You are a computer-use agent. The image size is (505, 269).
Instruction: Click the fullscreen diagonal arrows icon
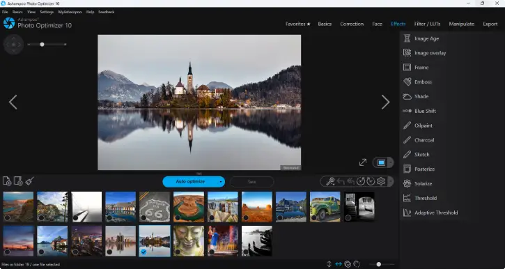363,162
